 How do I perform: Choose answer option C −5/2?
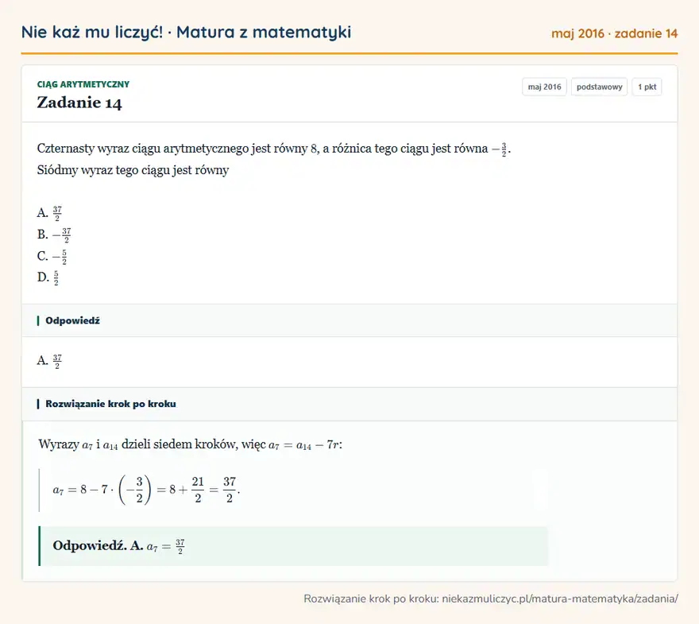pyautogui.click(x=52, y=257)
